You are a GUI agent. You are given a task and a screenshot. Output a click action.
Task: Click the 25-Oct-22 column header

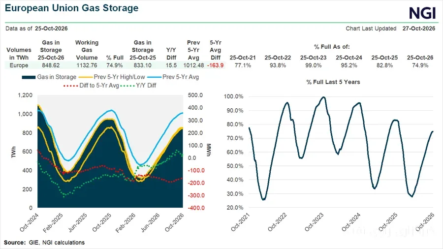point(278,58)
